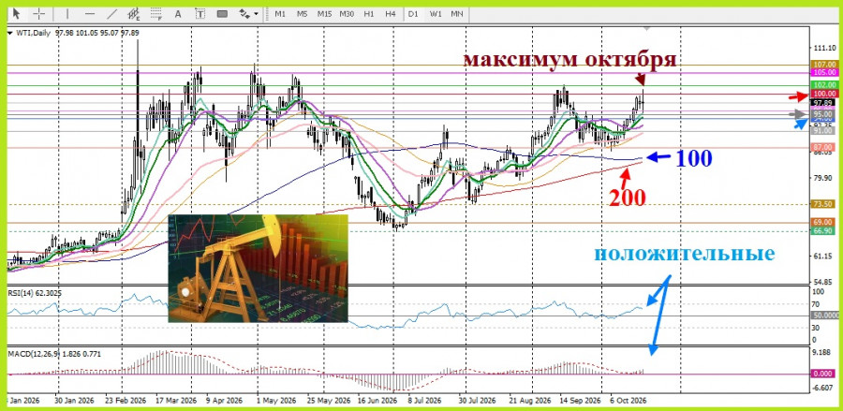Select the equidistant channel tool
Viewport: 843px width, 411px height.
click(x=134, y=14)
